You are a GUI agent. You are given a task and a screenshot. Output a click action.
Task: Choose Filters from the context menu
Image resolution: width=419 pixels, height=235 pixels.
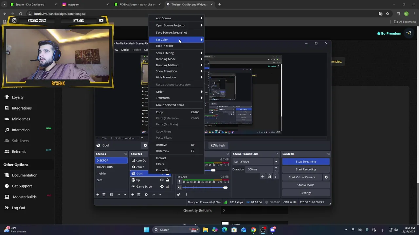160,164
